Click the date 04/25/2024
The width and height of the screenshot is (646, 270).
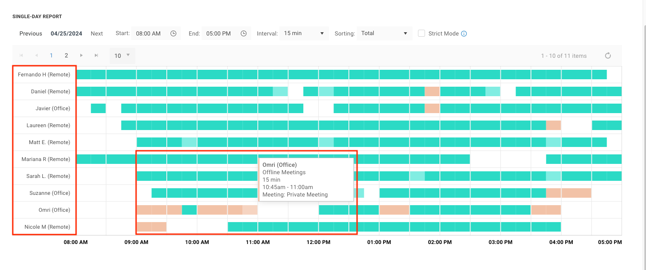pyautogui.click(x=66, y=33)
